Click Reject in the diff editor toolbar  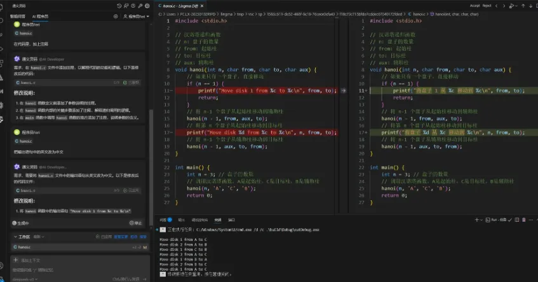point(487,6)
